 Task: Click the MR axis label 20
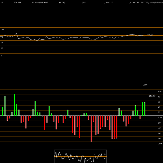tap(159, 112)
